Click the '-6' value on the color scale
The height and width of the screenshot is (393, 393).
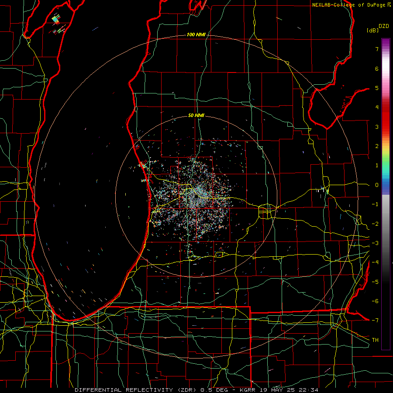point(375,301)
